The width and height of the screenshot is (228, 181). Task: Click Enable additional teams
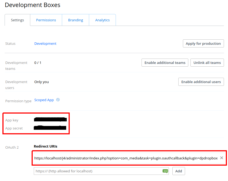coord(165,63)
